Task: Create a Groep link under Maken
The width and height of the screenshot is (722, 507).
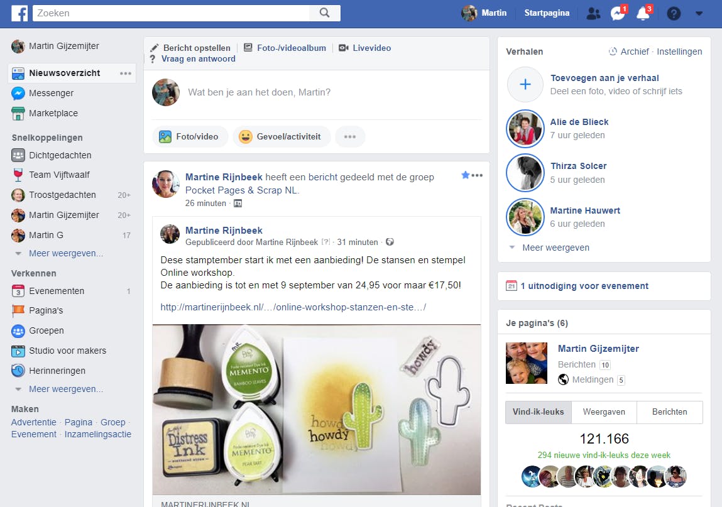Action: click(x=113, y=422)
